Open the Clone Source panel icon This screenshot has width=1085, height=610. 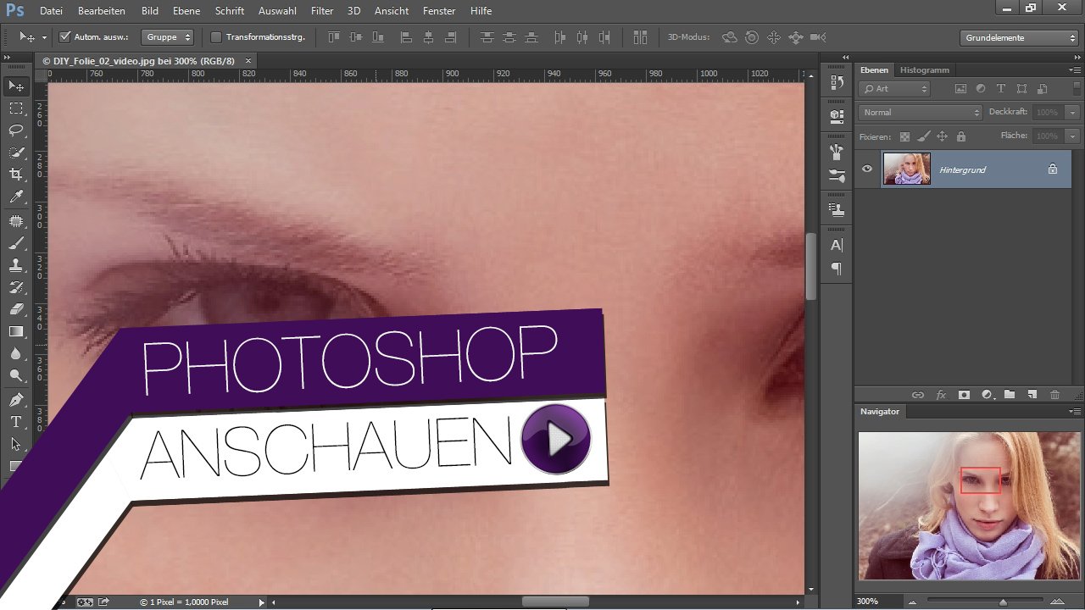click(x=837, y=209)
